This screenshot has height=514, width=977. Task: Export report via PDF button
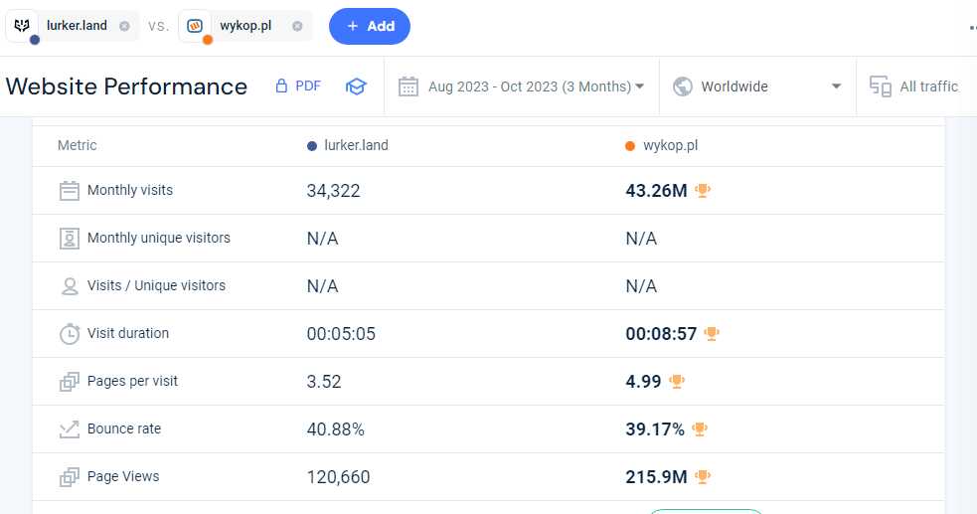tap(298, 86)
